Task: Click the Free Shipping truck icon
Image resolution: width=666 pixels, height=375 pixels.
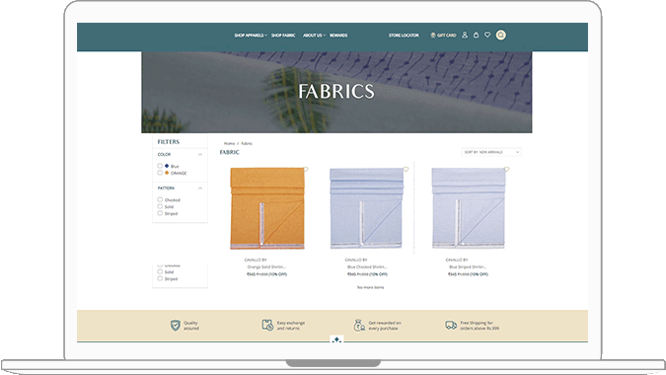Action: (451, 326)
